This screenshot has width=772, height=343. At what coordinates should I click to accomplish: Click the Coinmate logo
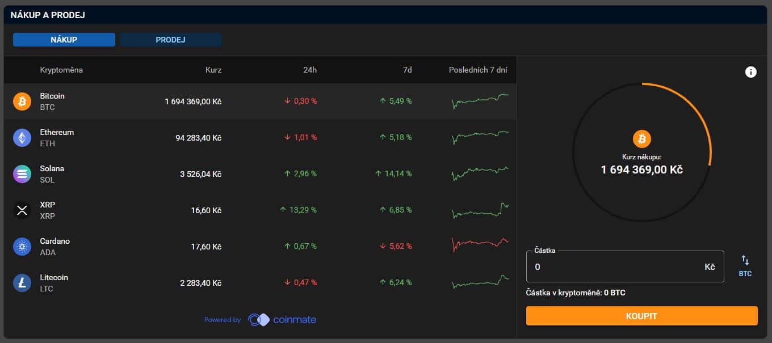click(x=282, y=320)
